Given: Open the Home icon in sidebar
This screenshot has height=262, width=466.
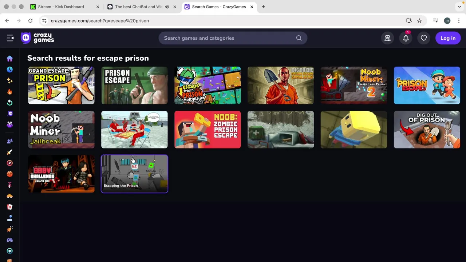Looking at the screenshot, I should click(10, 59).
